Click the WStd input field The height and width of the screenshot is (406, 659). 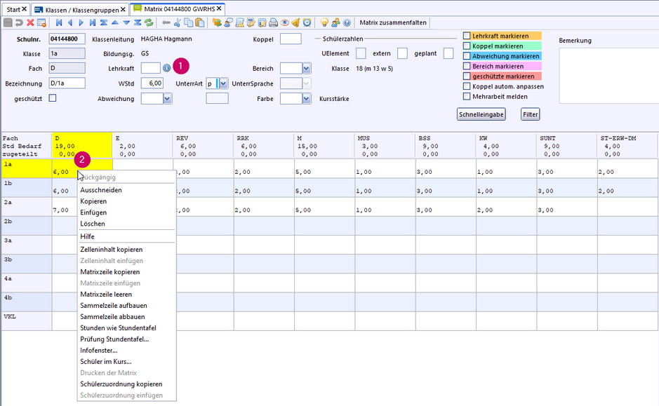click(152, 83)
